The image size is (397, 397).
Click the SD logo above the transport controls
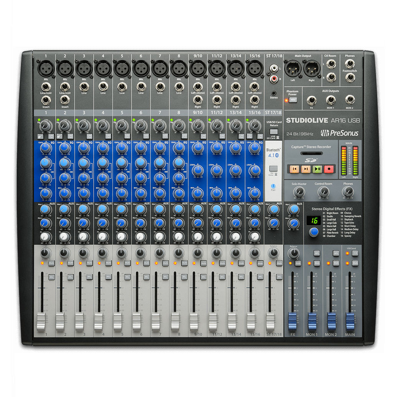310,160
